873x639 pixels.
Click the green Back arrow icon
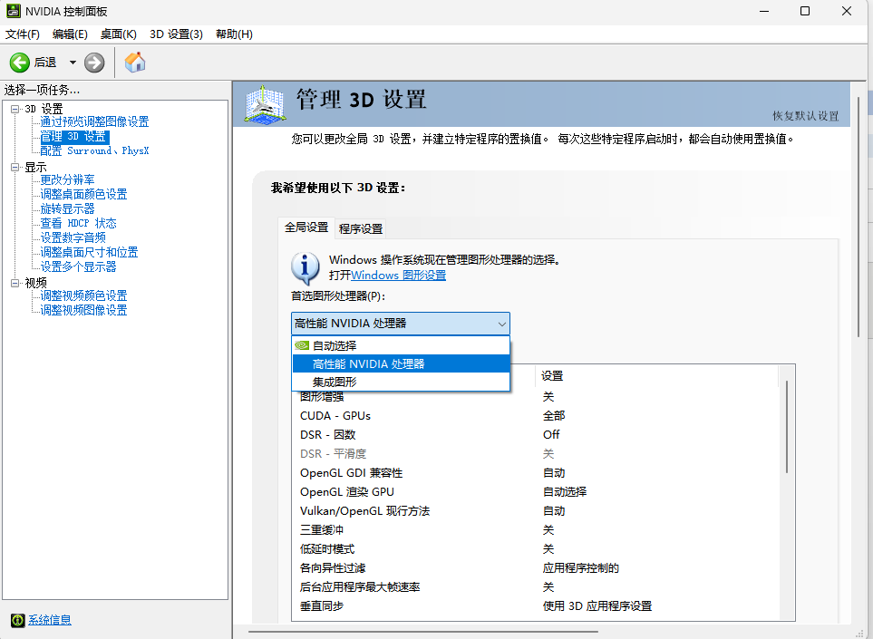(x=19, y=63)
